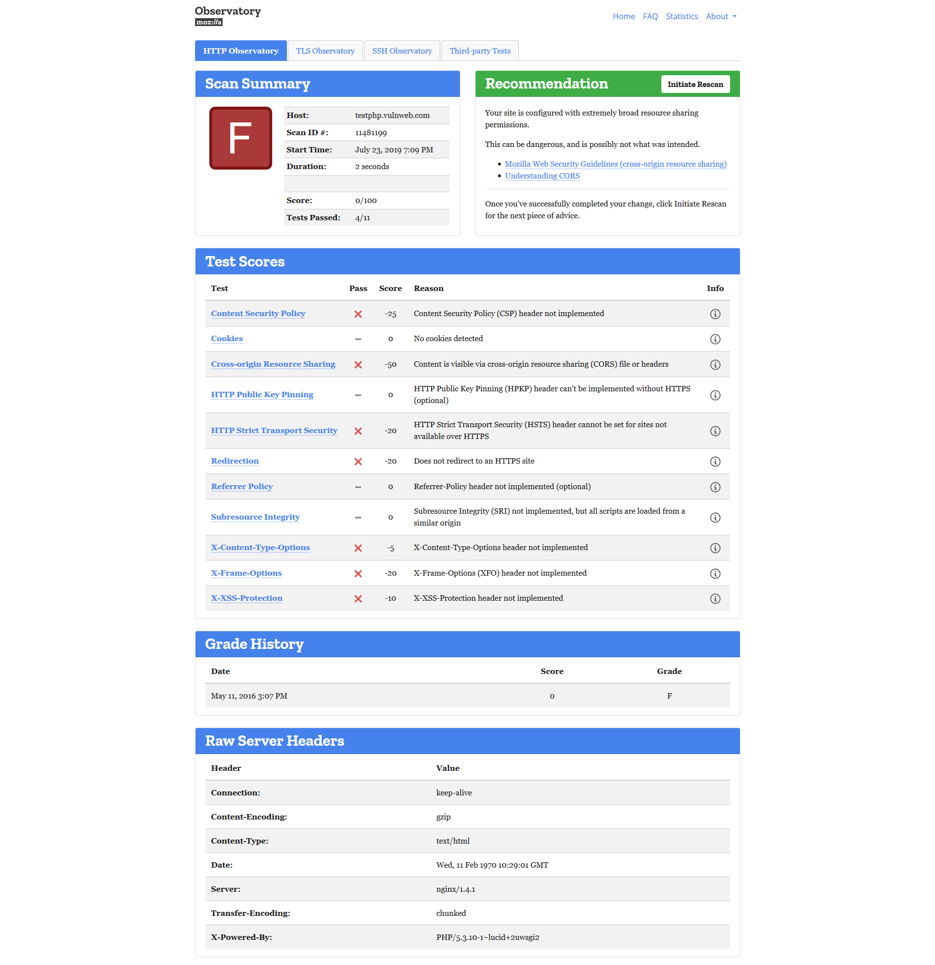The width and height of the screenshot is (935, 965).
Task: Select the scan ID 11481199
Action: [370, 133]
